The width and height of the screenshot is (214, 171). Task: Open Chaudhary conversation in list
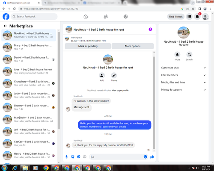[x=29, y=83]
